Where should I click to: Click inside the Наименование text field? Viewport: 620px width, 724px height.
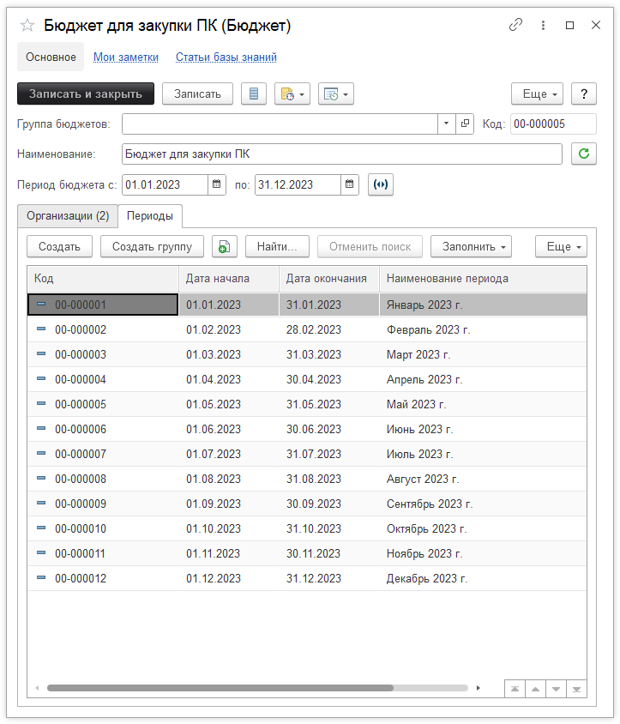341,154
